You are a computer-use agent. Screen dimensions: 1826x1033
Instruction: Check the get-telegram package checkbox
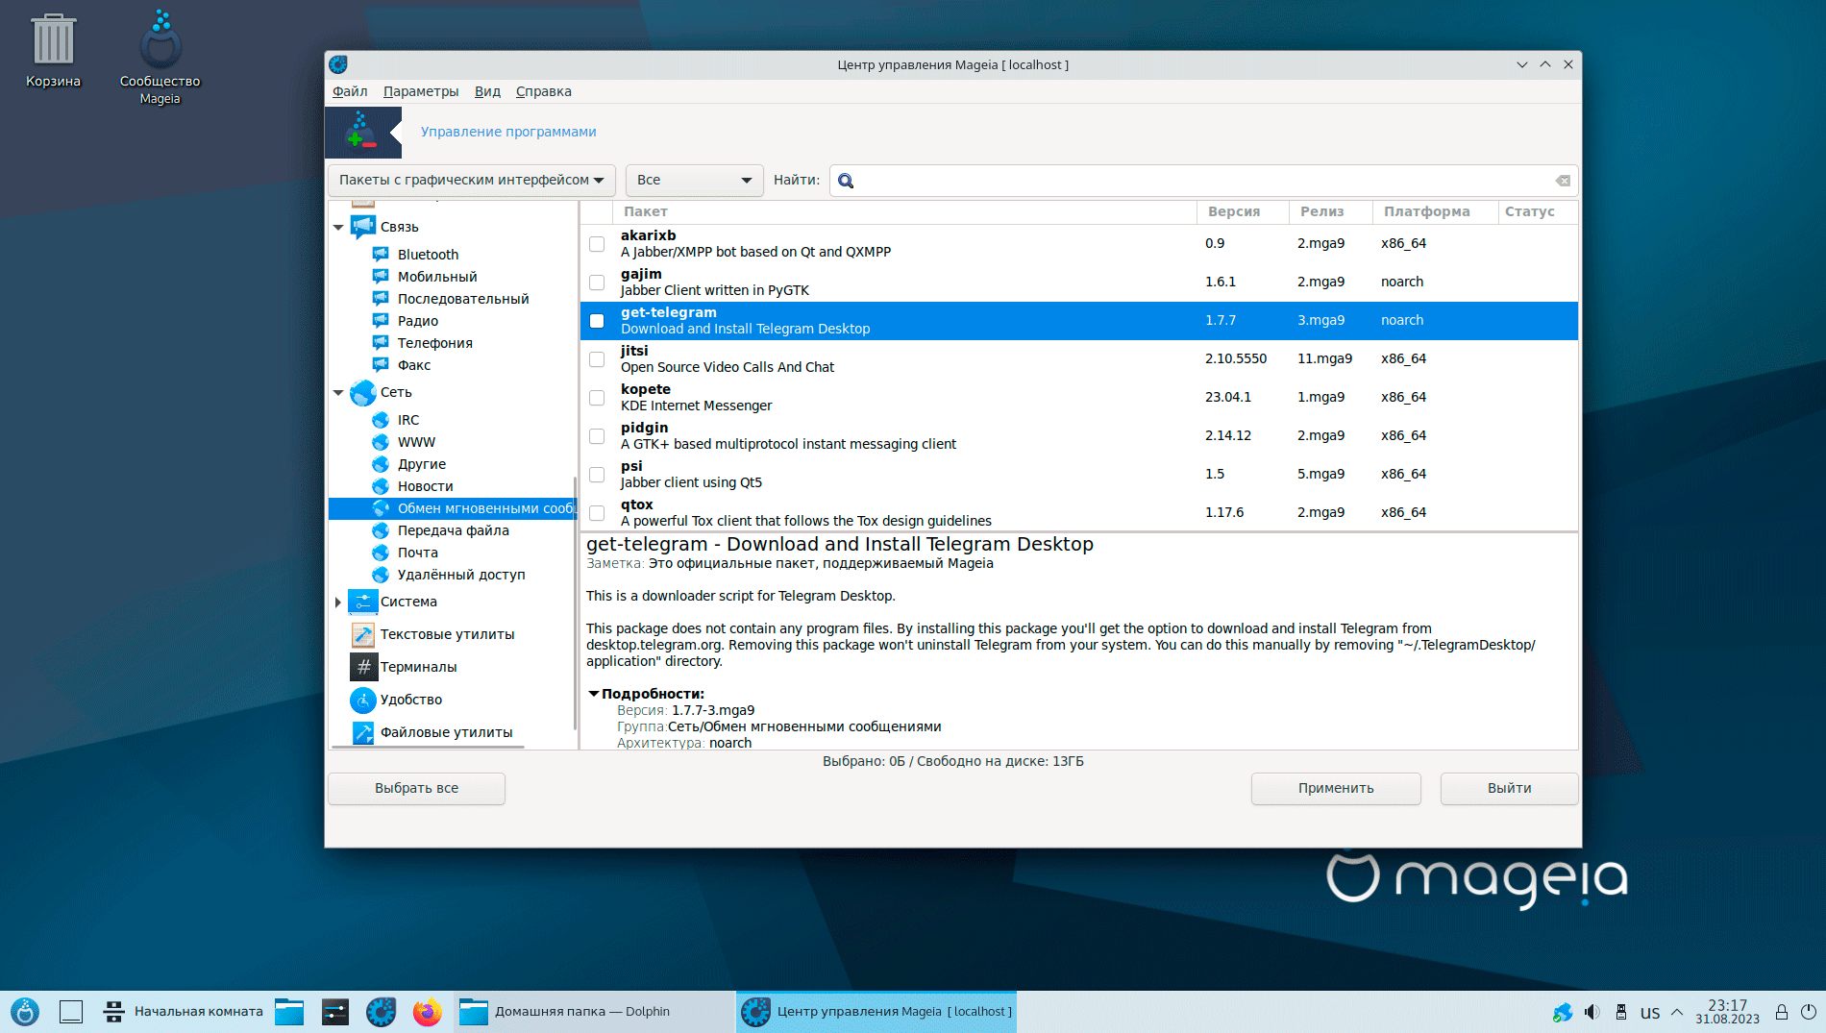pos(597,321)
